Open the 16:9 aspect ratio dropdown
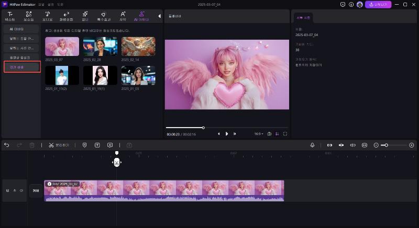 [258, 134]
